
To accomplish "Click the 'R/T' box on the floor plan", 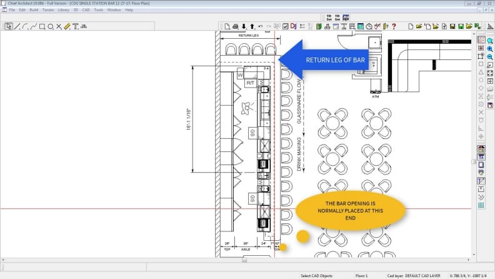I will pyautogui.click(x=251, y=83).
